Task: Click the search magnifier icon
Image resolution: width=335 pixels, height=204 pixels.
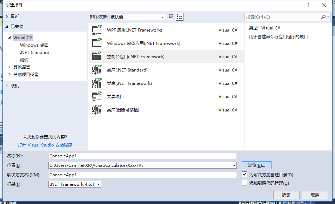Action: pos(323,17)
